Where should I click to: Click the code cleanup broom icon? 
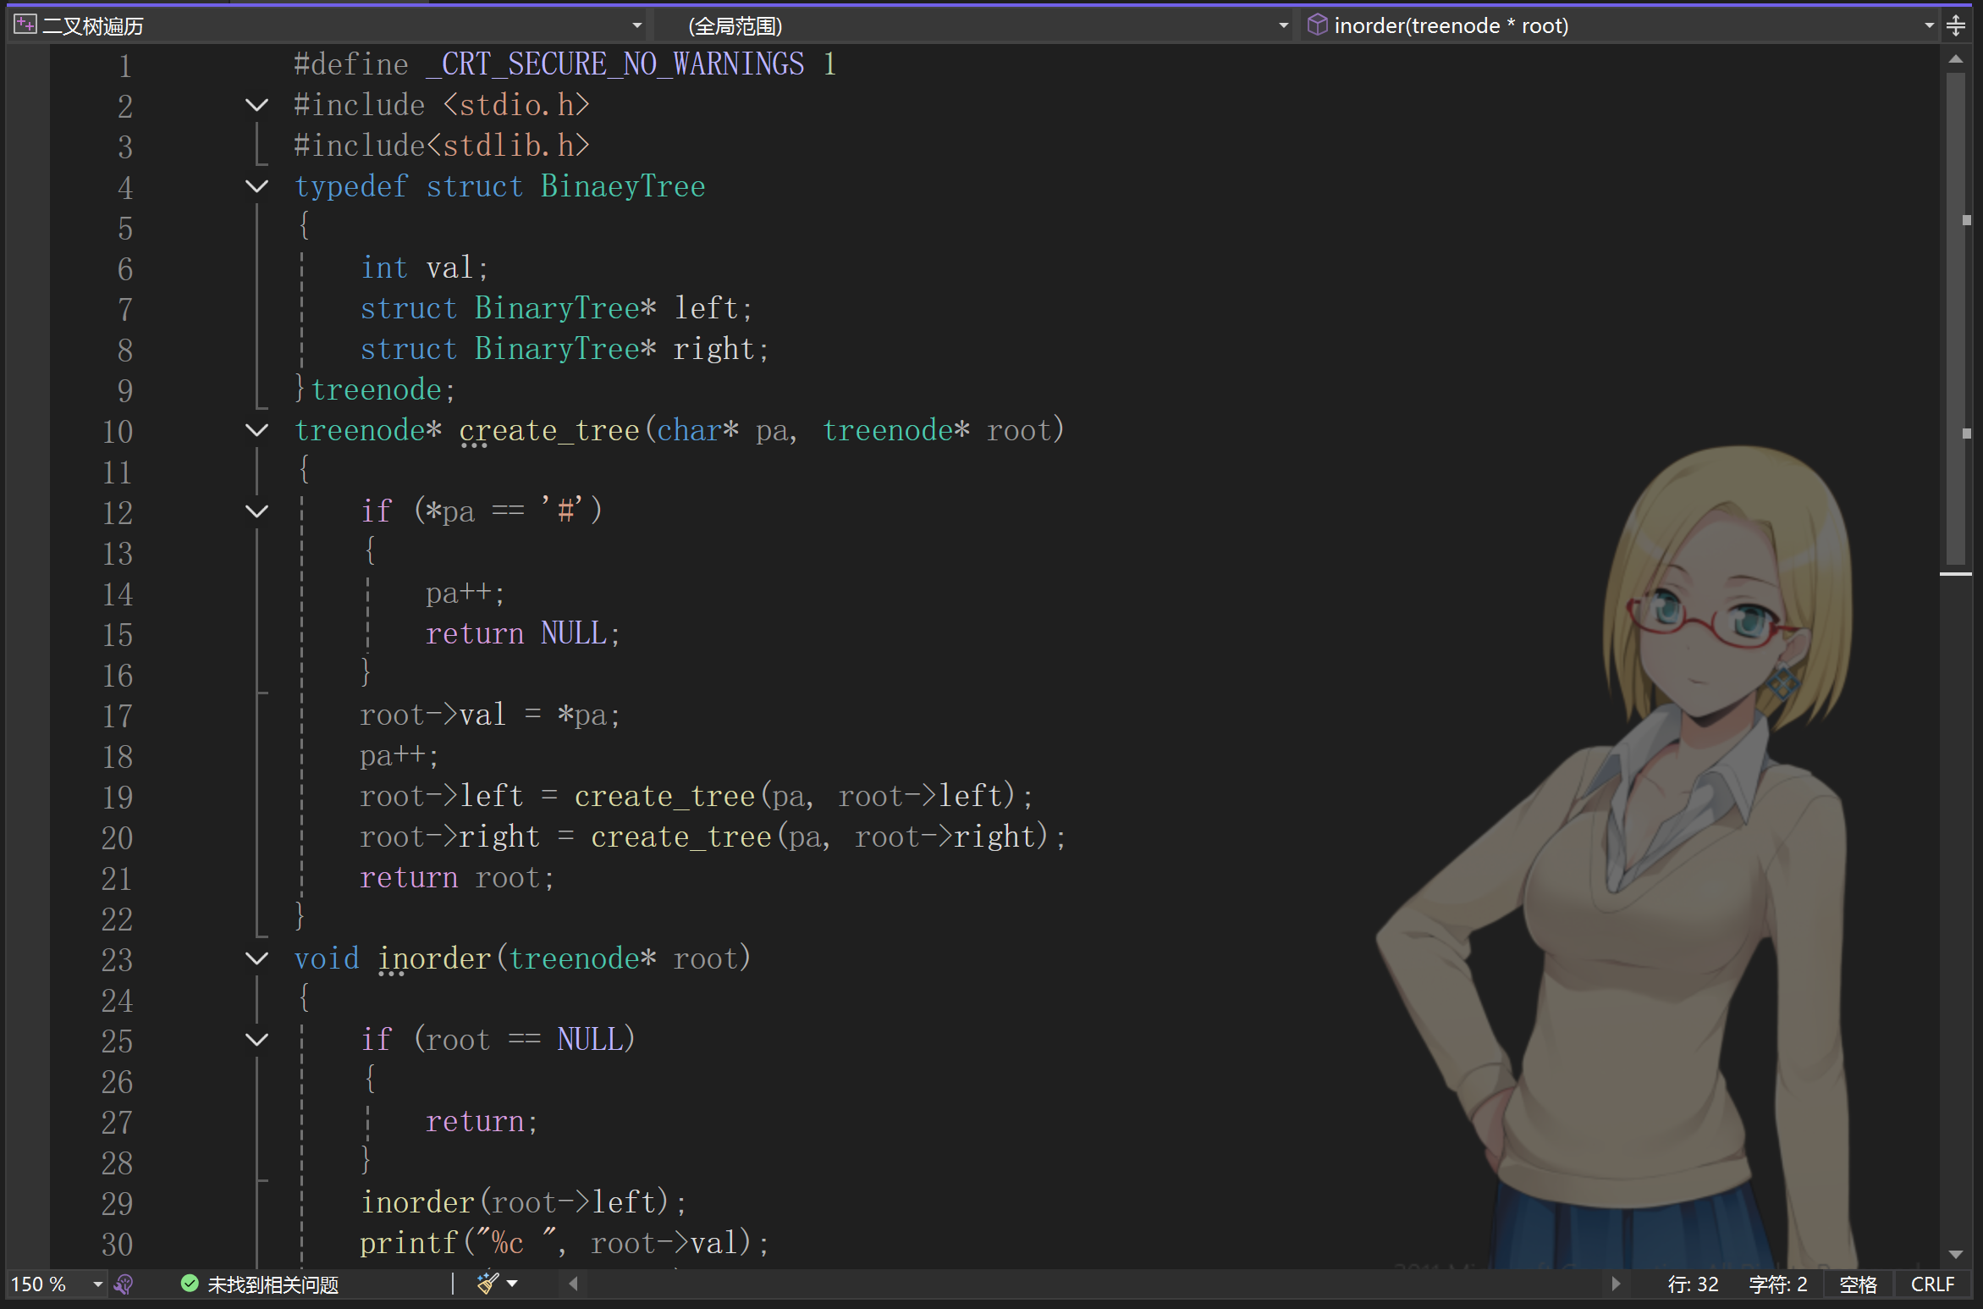pyautogui.click(x=487, y=1284)
